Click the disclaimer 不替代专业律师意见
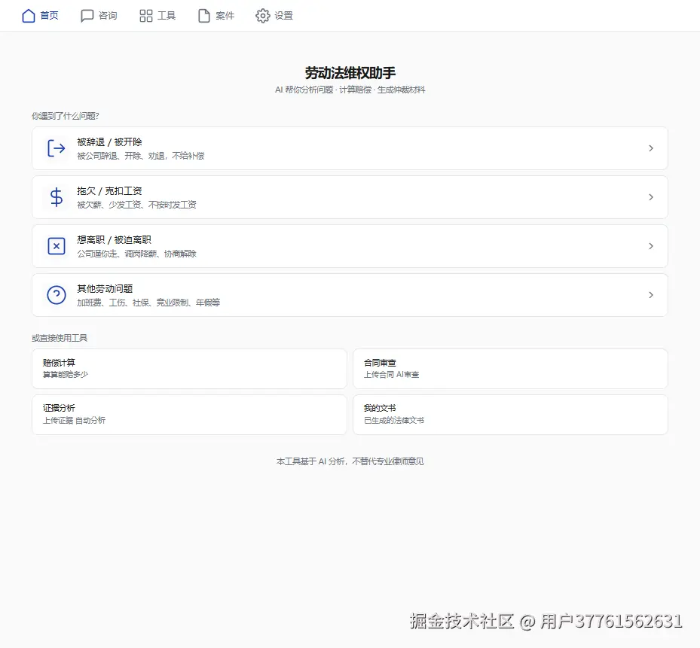The width and height of the screenshot is (700, 648). 387,461
